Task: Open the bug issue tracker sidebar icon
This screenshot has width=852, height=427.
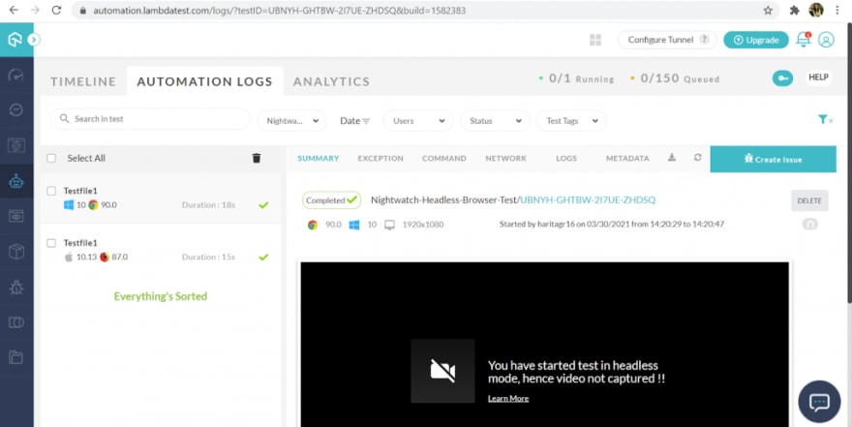Action: 16,287
